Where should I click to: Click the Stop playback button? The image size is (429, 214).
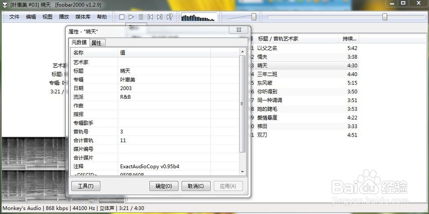122,17
